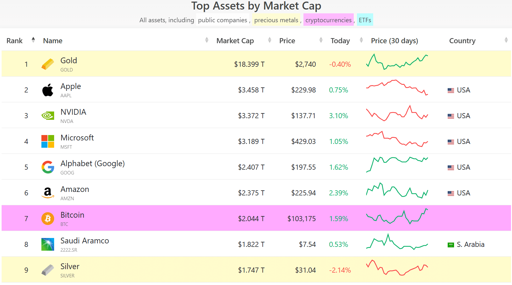Open the Microsoft company page
This screenshot has height=285, width=512.
click(77, 138)
